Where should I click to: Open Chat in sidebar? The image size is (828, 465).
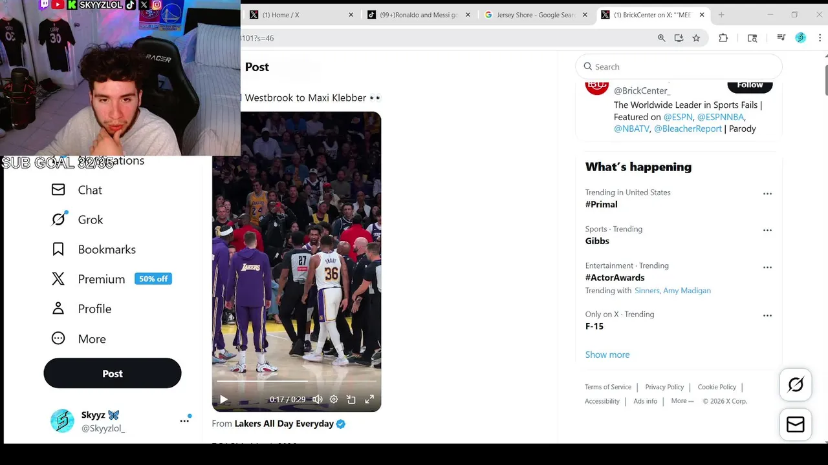coord(77,190)
